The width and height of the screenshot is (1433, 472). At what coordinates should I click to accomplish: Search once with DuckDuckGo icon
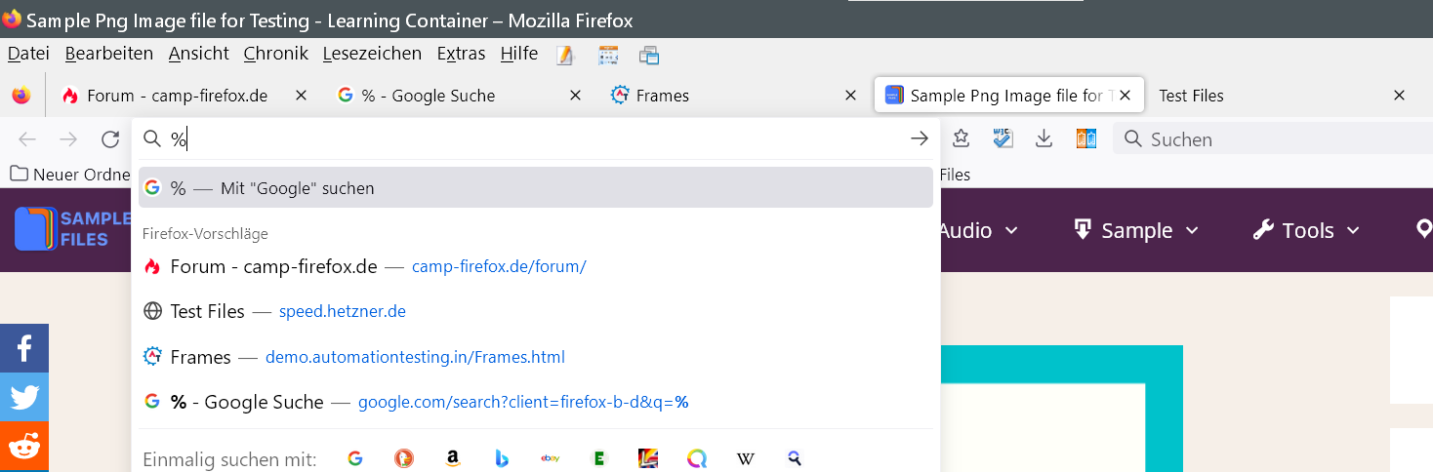(403, 458)
